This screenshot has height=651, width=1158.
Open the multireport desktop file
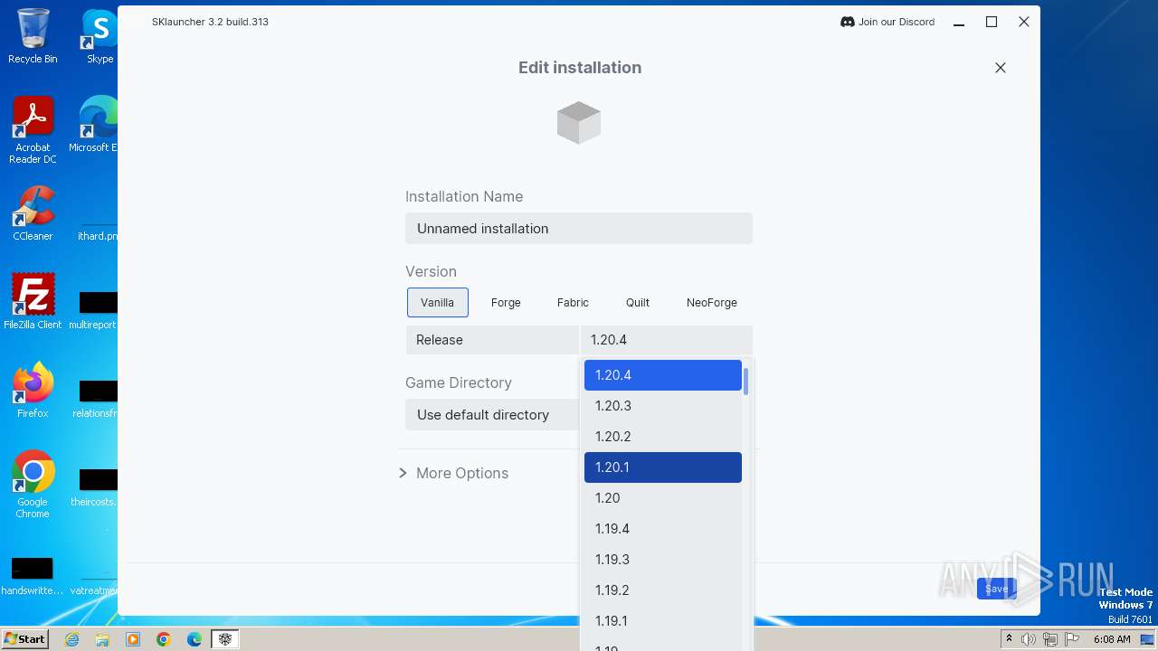click(x=95, y=310)
